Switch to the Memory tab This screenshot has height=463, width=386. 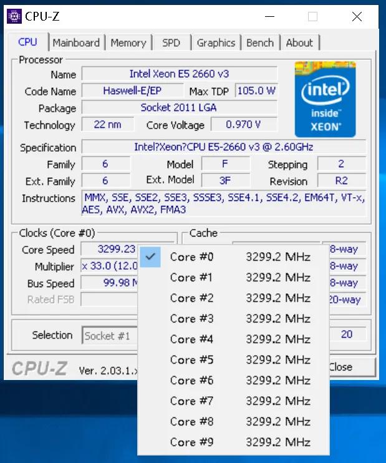click(128, 43)
